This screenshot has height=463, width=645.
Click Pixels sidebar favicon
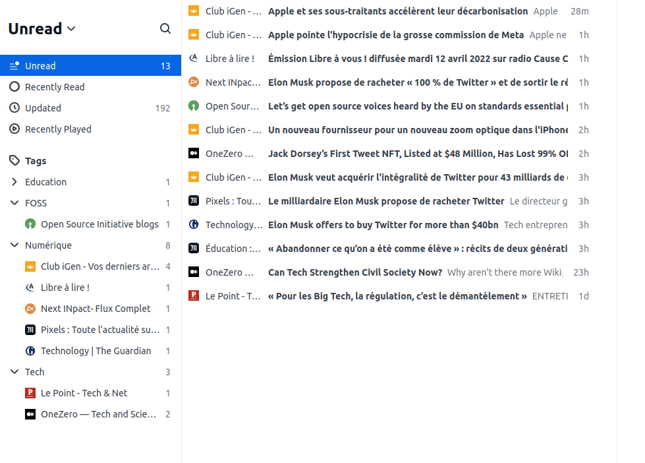(30, 330)
